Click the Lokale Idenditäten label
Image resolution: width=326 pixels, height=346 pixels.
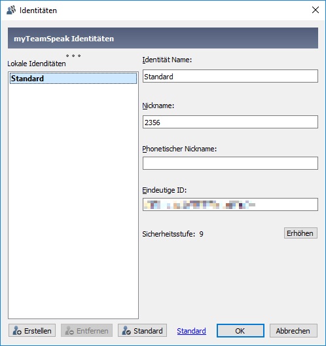(37, 64)
